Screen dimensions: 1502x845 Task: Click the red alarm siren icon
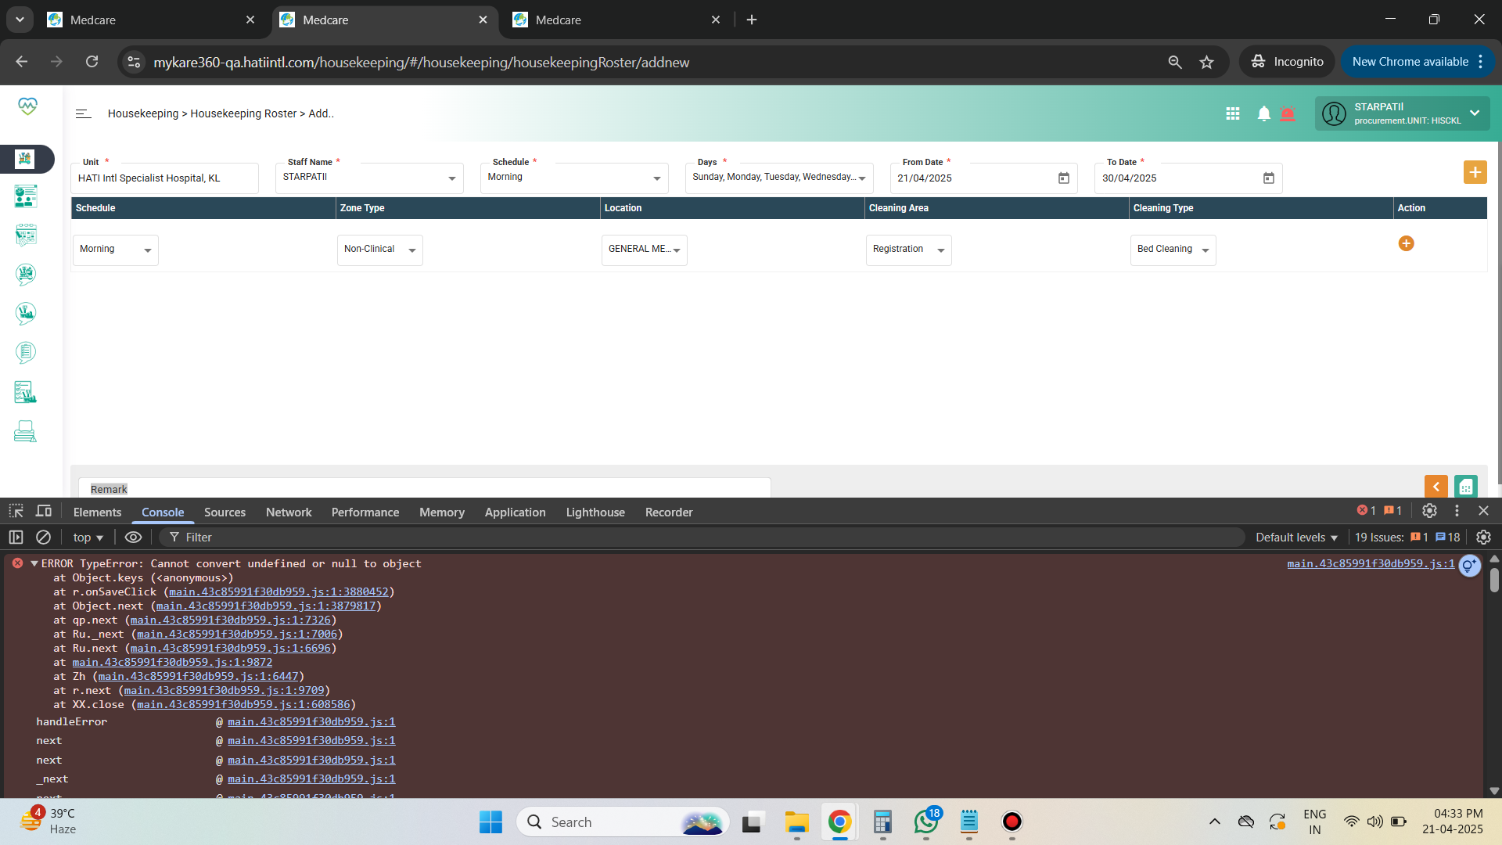pyautogui.click(x=1288, y=114)
